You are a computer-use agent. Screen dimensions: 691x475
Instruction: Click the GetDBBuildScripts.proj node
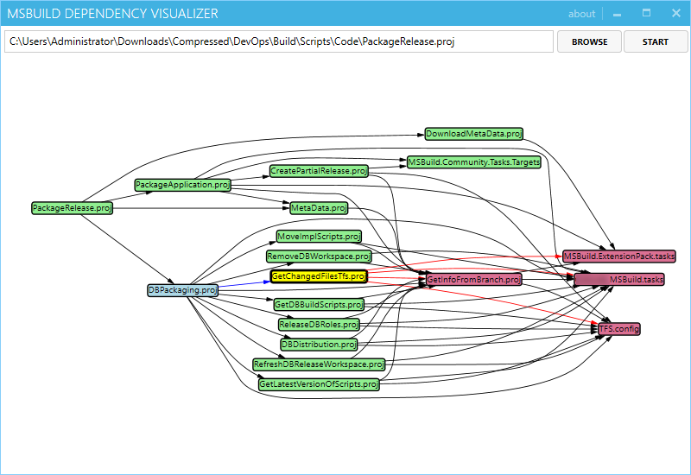point(318,305)
